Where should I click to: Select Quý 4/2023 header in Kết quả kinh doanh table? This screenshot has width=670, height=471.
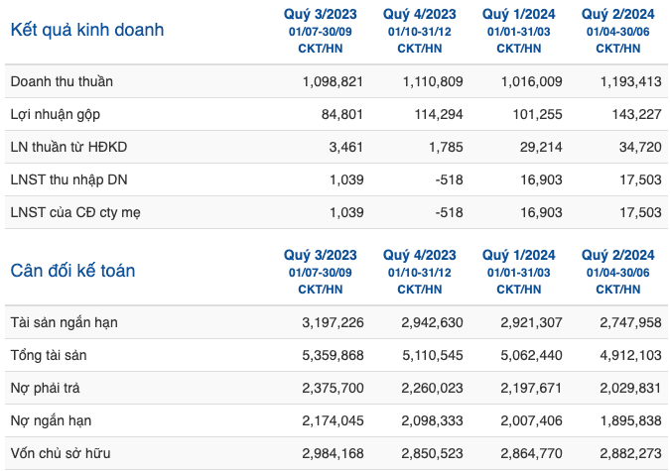(x=419, y=14)
